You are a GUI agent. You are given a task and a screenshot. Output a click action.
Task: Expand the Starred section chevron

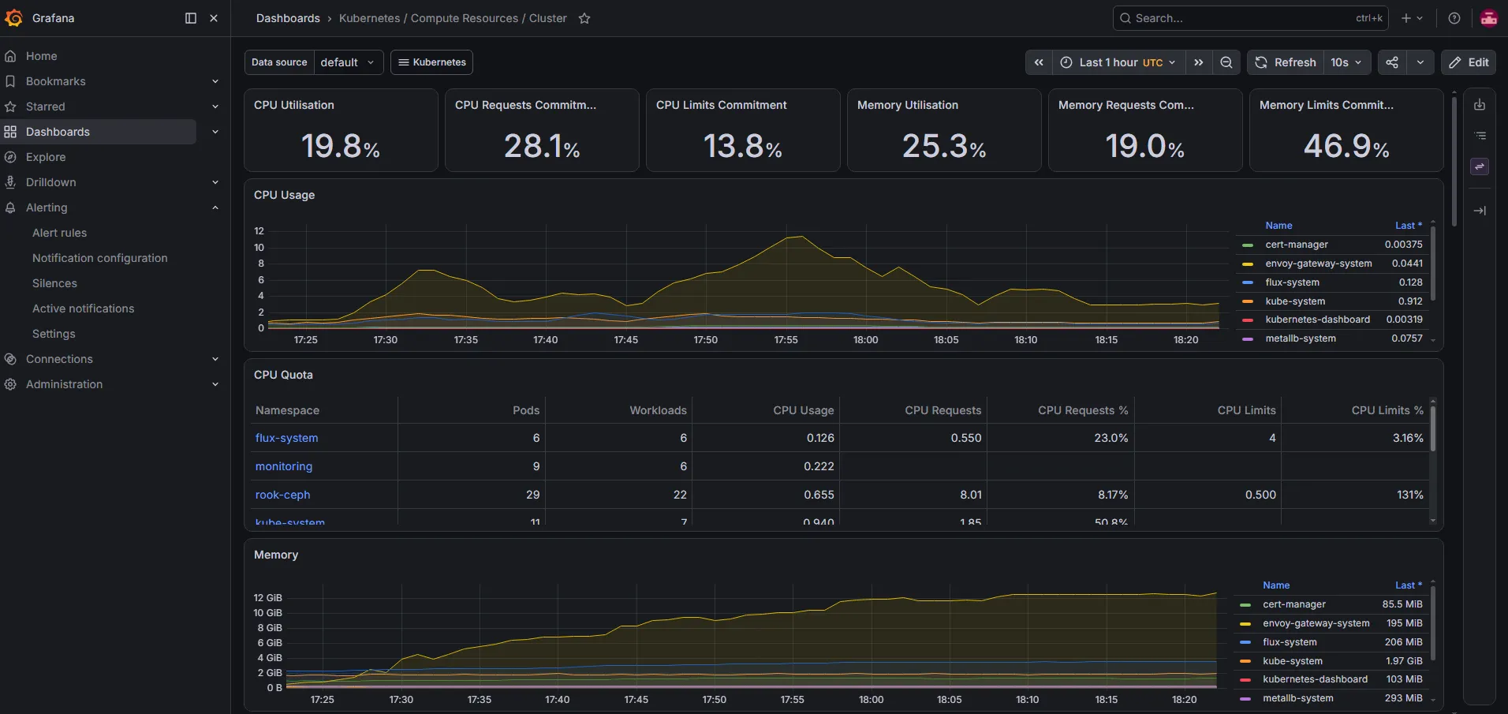click(215, 107)
